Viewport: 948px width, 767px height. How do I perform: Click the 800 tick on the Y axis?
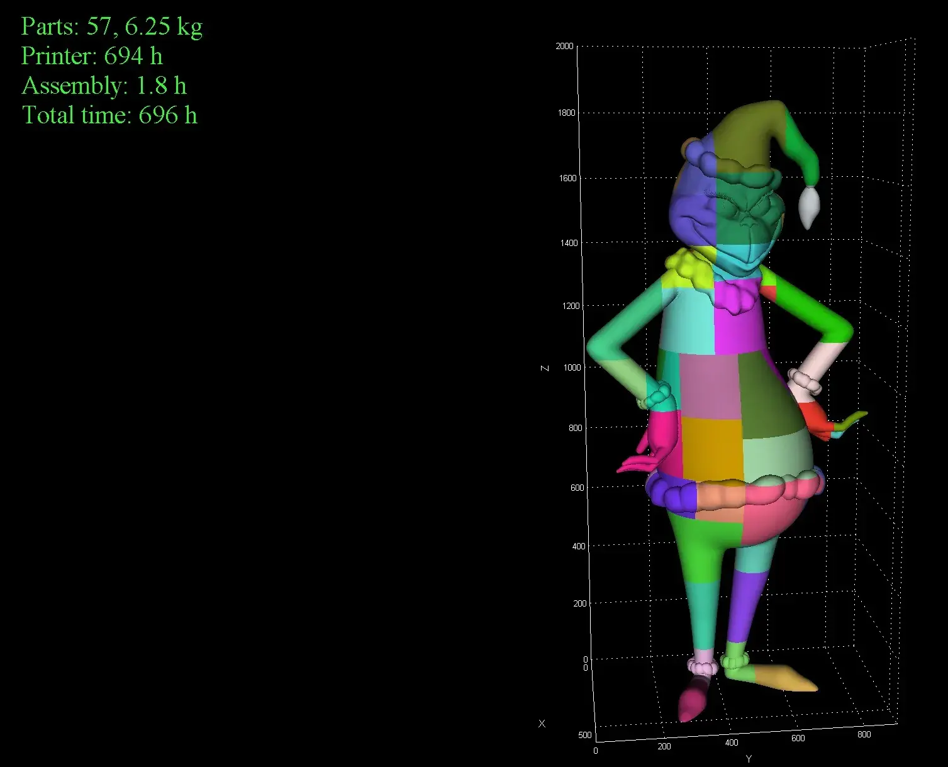pyautogui.click(x=864, y=734)
